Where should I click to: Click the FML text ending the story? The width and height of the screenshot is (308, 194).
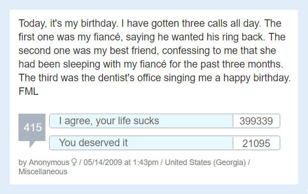click(28, 91)
